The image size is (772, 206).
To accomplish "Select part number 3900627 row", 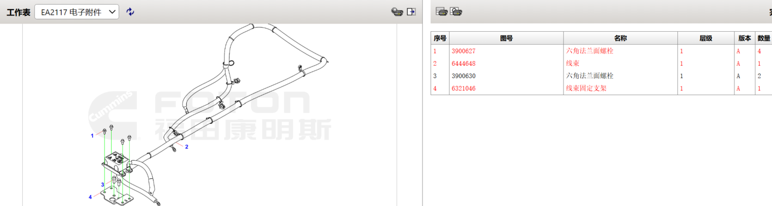I will tap(601, 51).
